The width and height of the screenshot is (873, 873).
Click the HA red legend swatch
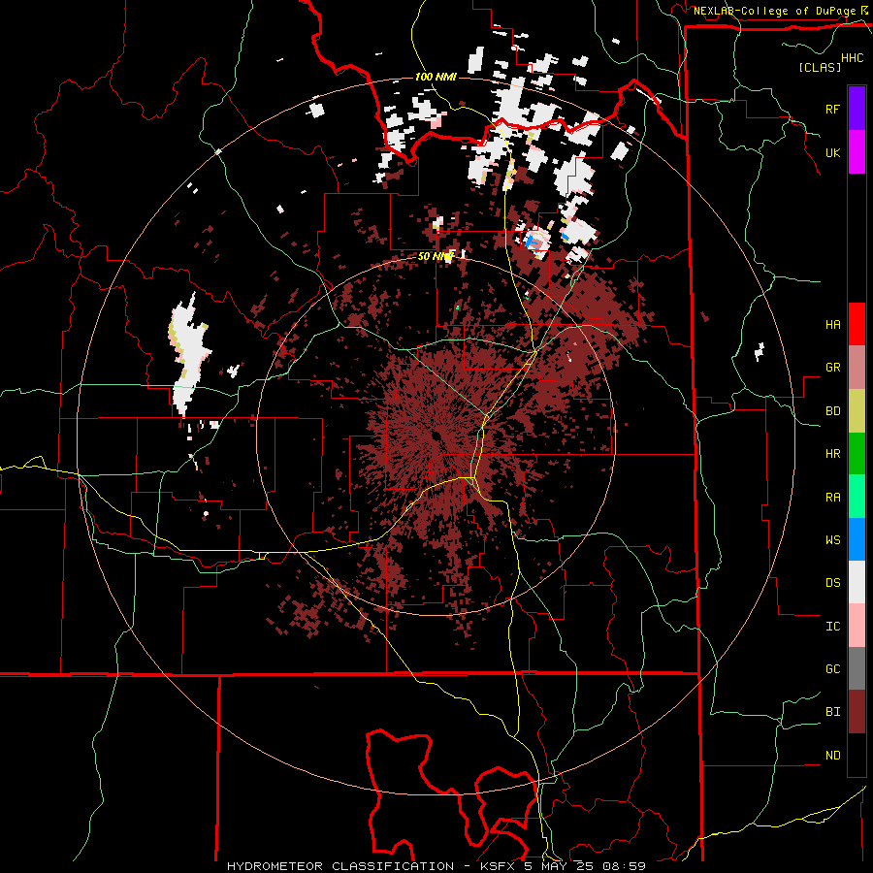click(857, 324)
